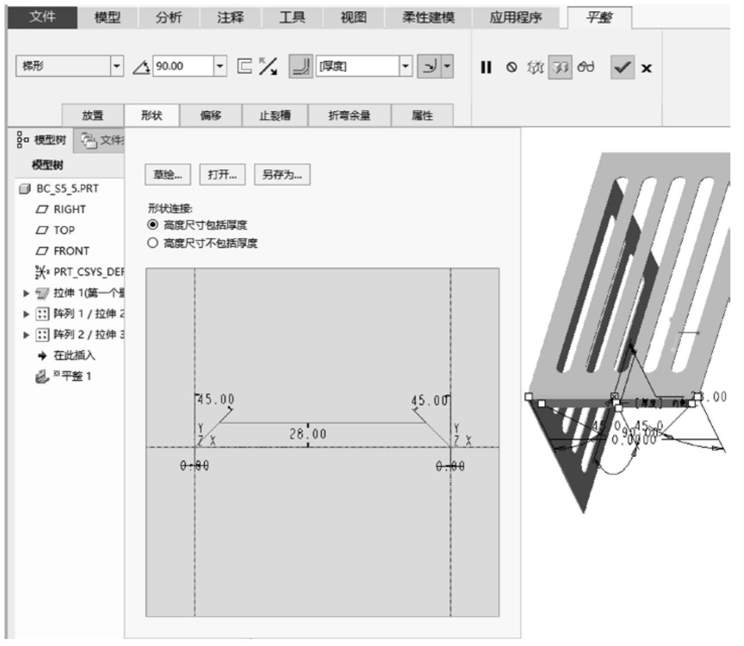This screenshot has width=744, height=646.
Task: Expand the 拉伸 1 tree node
Action: click(26, 293)
